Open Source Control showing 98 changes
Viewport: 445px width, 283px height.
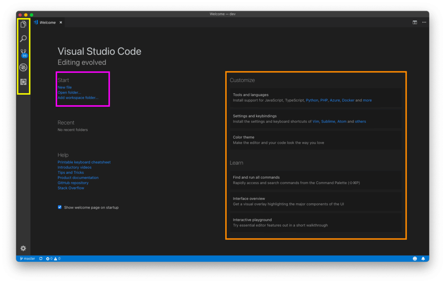point(23,53)
